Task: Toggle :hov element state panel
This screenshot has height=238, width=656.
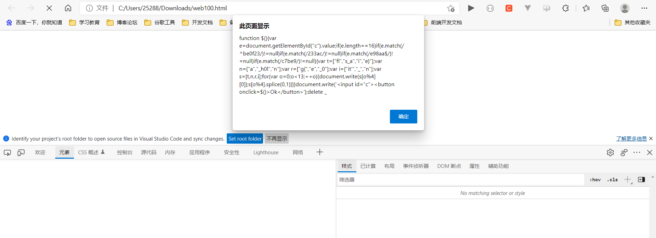Action: tap(595, 180)
